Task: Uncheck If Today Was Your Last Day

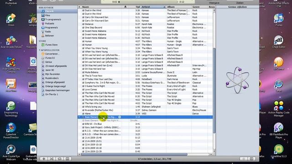Action: [83, 79]
